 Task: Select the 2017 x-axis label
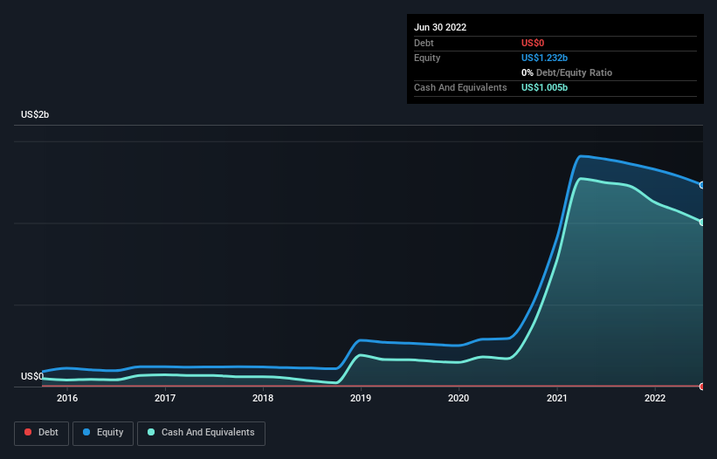(x=165, y=398)
